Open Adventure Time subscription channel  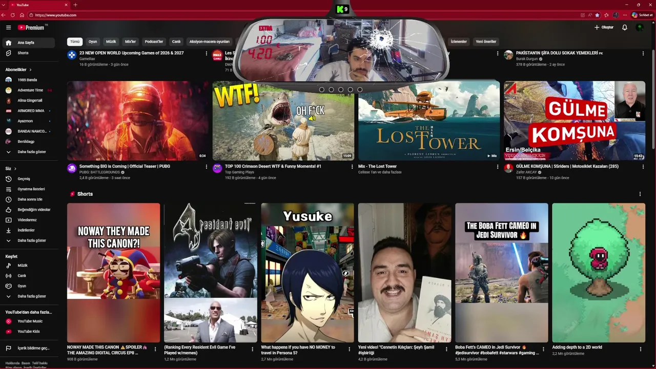[x=29, y=90]
